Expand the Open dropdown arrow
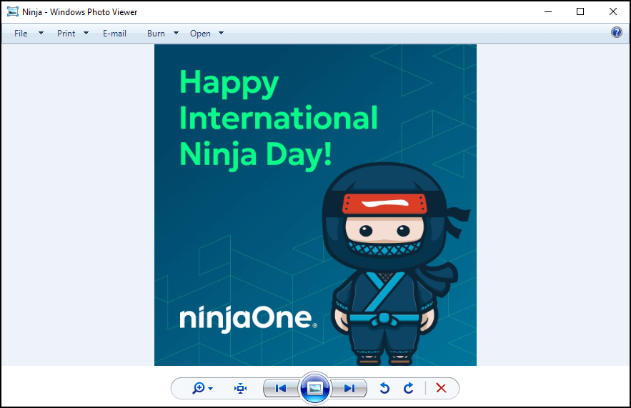The width and height of the screenshot is (631, 408). click(221, 33)
